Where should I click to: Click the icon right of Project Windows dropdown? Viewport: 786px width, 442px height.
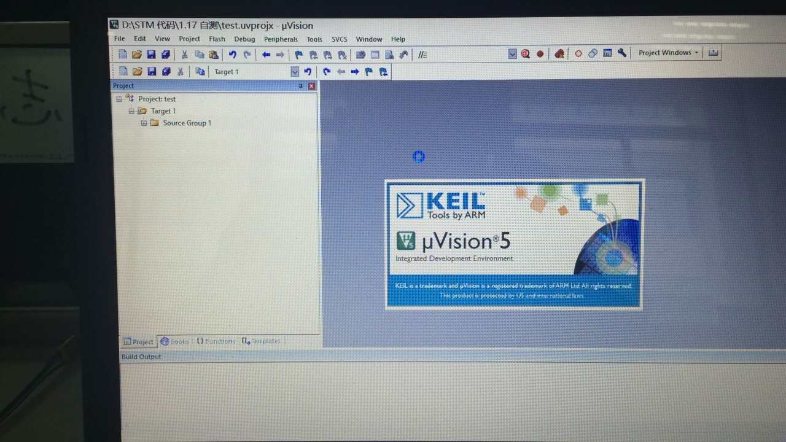click(x=713, y=53)
